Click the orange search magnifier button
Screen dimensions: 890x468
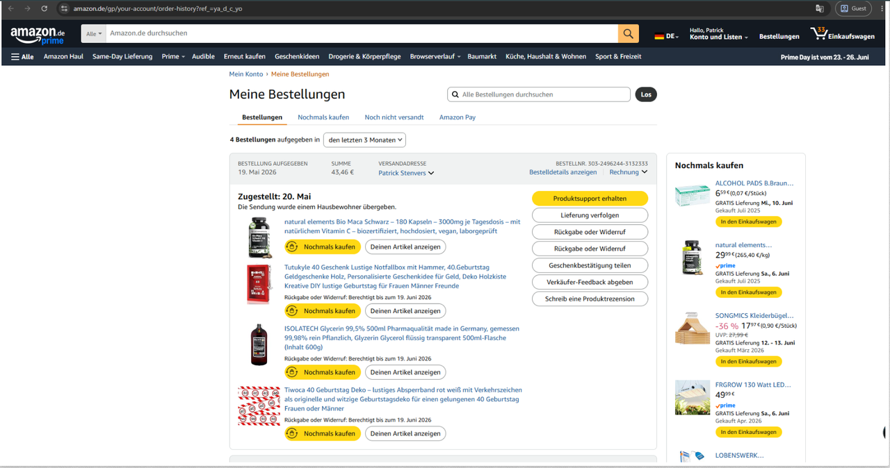628,33
